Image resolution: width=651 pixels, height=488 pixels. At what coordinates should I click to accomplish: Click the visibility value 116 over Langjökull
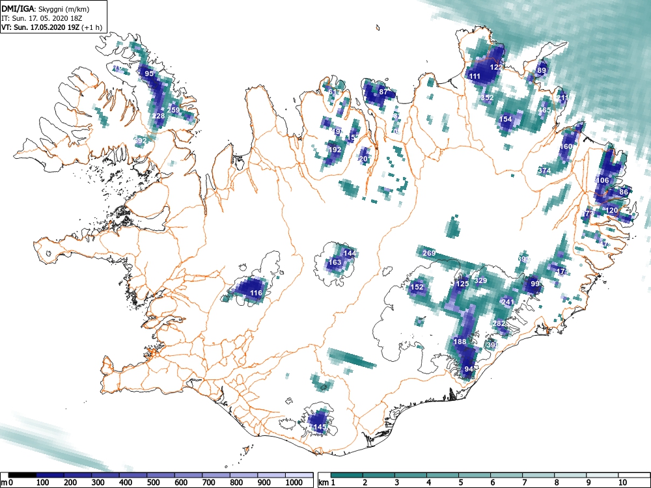click(x=256, y=293)
